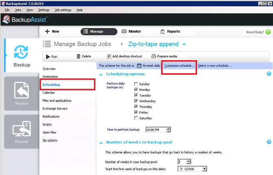Screen dimensions: 273x175
Task: Click the Customize schedule link
Action: (180, 66)
